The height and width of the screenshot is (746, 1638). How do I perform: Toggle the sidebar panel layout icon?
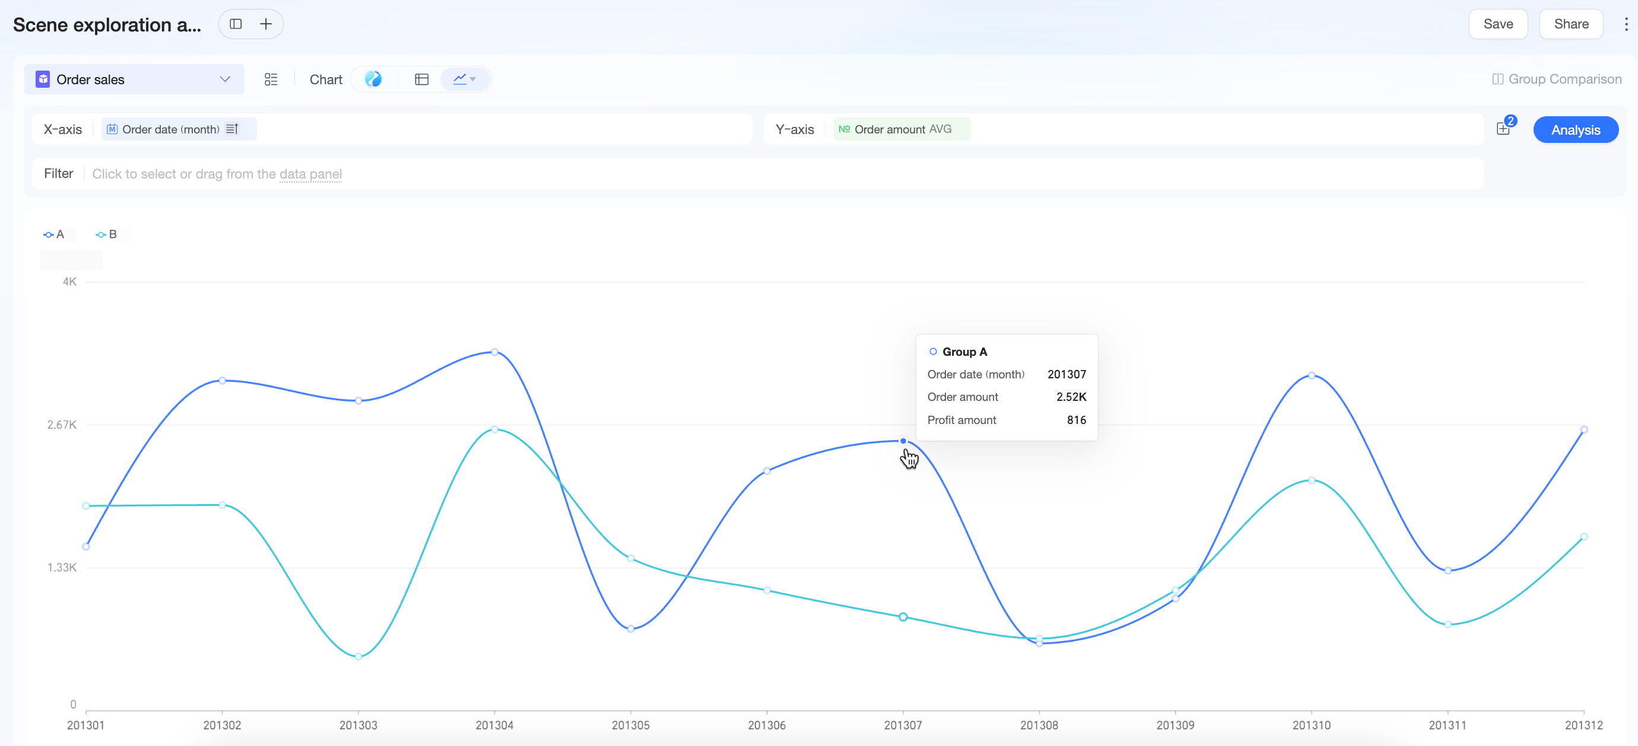236,24
